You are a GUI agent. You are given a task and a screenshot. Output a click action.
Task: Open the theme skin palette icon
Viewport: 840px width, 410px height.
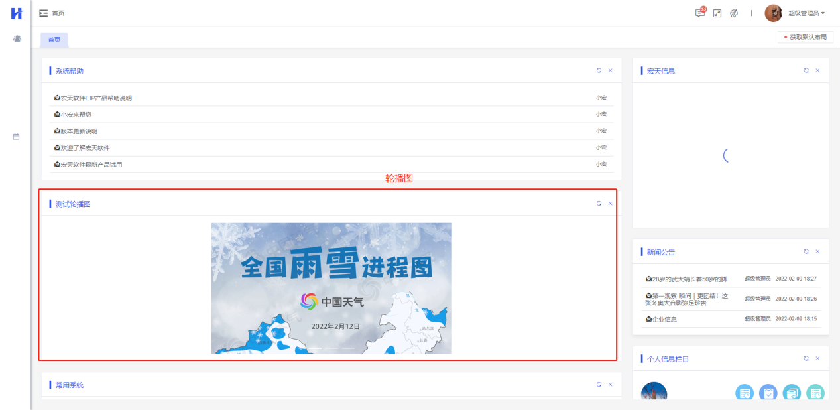(x=734, y=13)
